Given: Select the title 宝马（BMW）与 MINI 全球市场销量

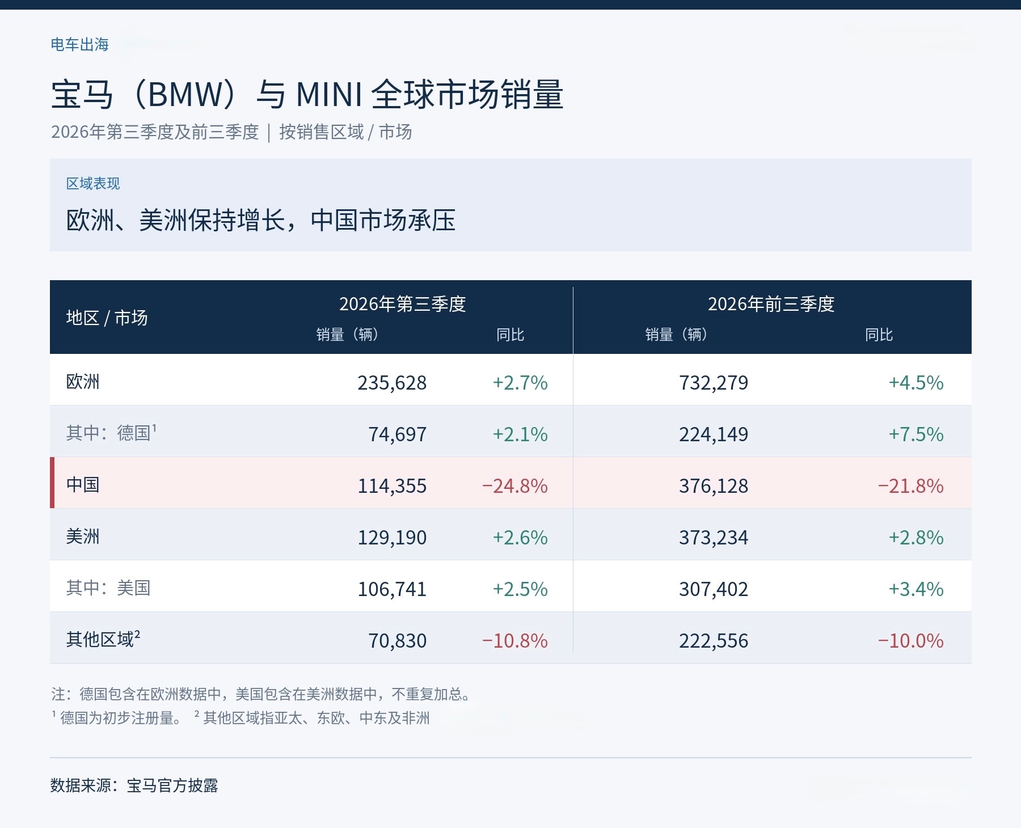Looking at the screenshot, I should click(x=307, y=94).
